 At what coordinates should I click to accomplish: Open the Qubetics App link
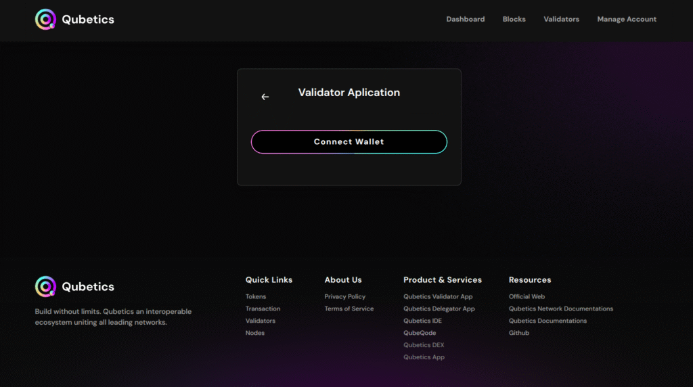coord(424,357)
